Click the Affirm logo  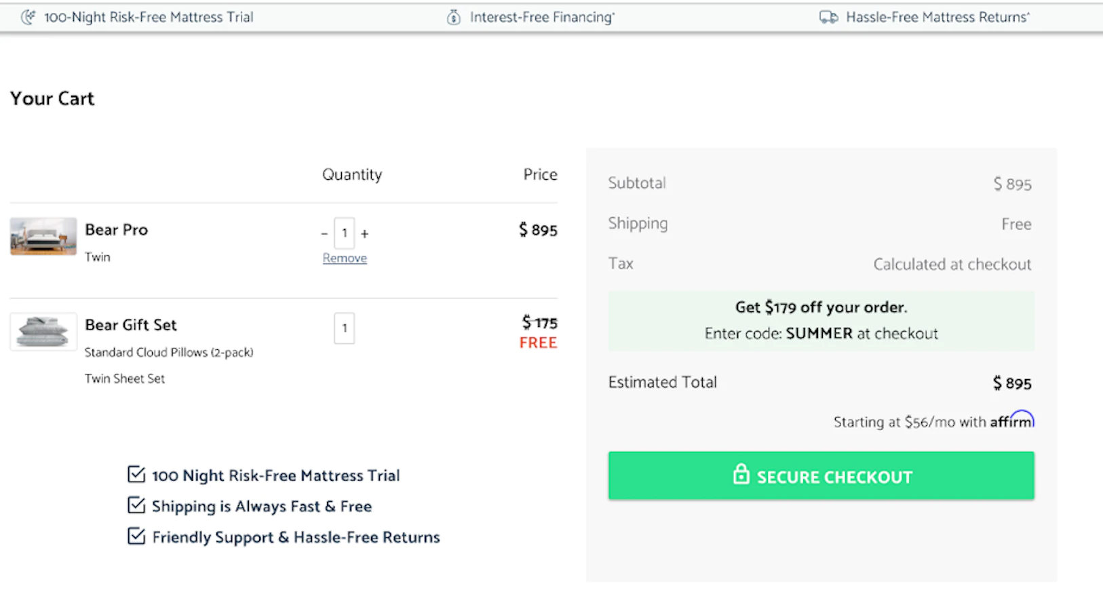pos(1011,421)
